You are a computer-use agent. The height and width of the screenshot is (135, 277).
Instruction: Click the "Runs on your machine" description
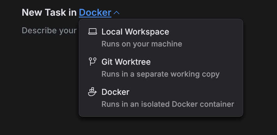pyautogui.click(x=142, y=44)
